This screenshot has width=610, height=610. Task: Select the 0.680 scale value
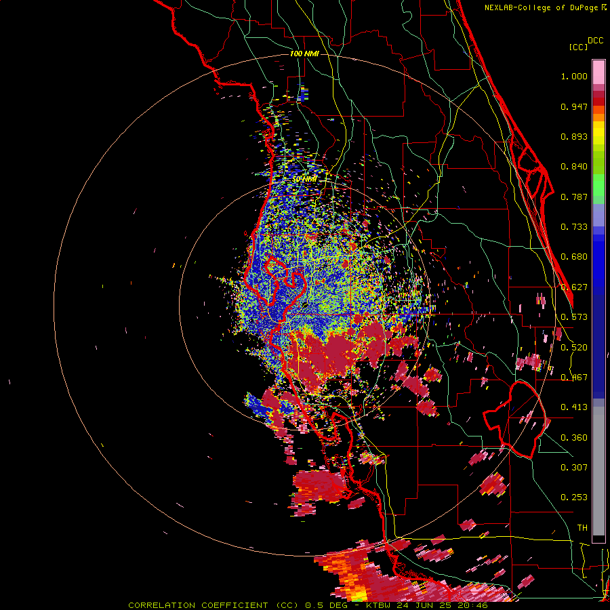[574, 257]
